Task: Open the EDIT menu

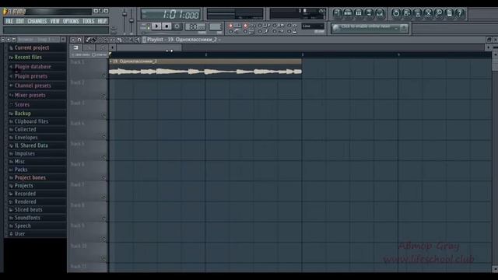Action: click(x=20, y=21)
